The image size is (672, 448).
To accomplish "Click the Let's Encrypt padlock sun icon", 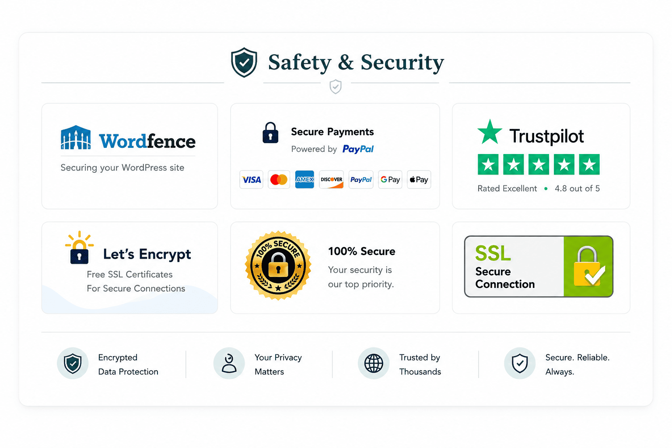I will tap(79, 248).
